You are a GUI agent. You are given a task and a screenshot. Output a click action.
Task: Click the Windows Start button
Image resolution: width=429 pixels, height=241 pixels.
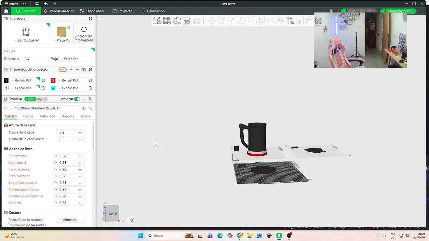[140, 236]
